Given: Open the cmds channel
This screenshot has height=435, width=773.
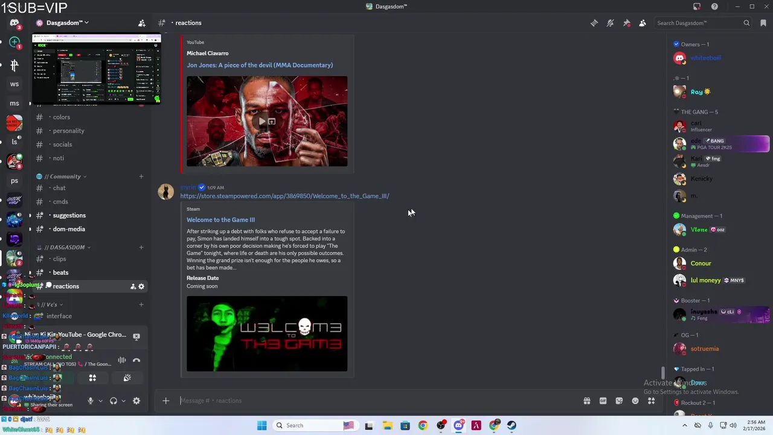Looking at the screenshot, I should click(x=60, y=202).
